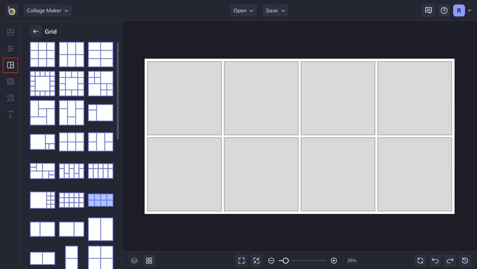477x269 pixels.
Task: Open the help question mark icon
Action: [x=444, y=11]
